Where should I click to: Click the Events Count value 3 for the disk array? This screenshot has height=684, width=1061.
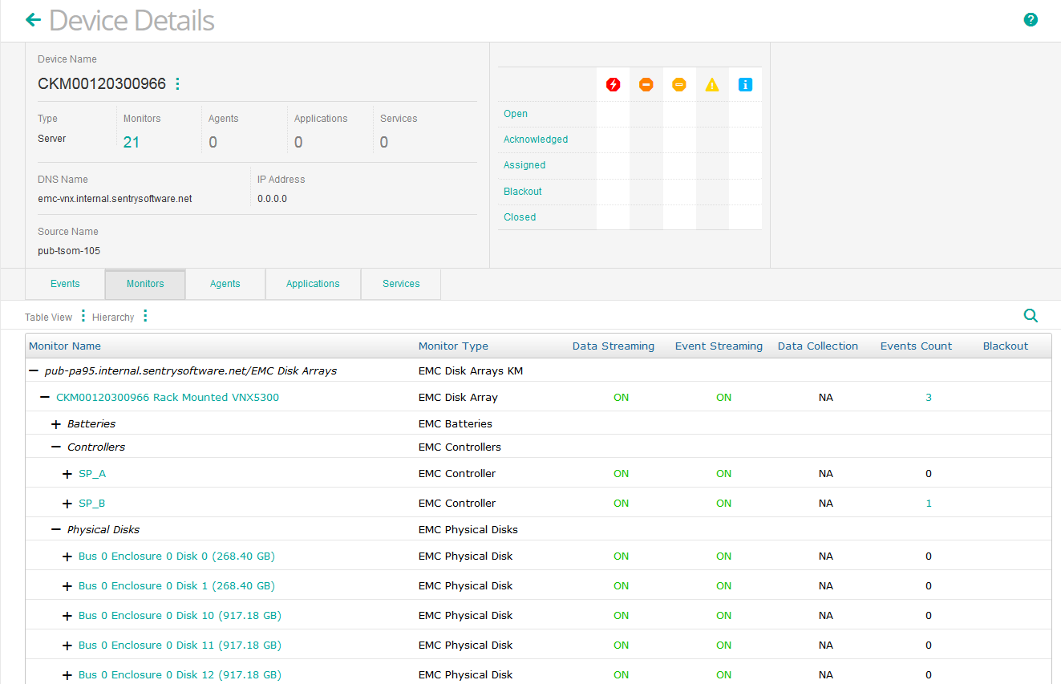click(x=928, y=397)
